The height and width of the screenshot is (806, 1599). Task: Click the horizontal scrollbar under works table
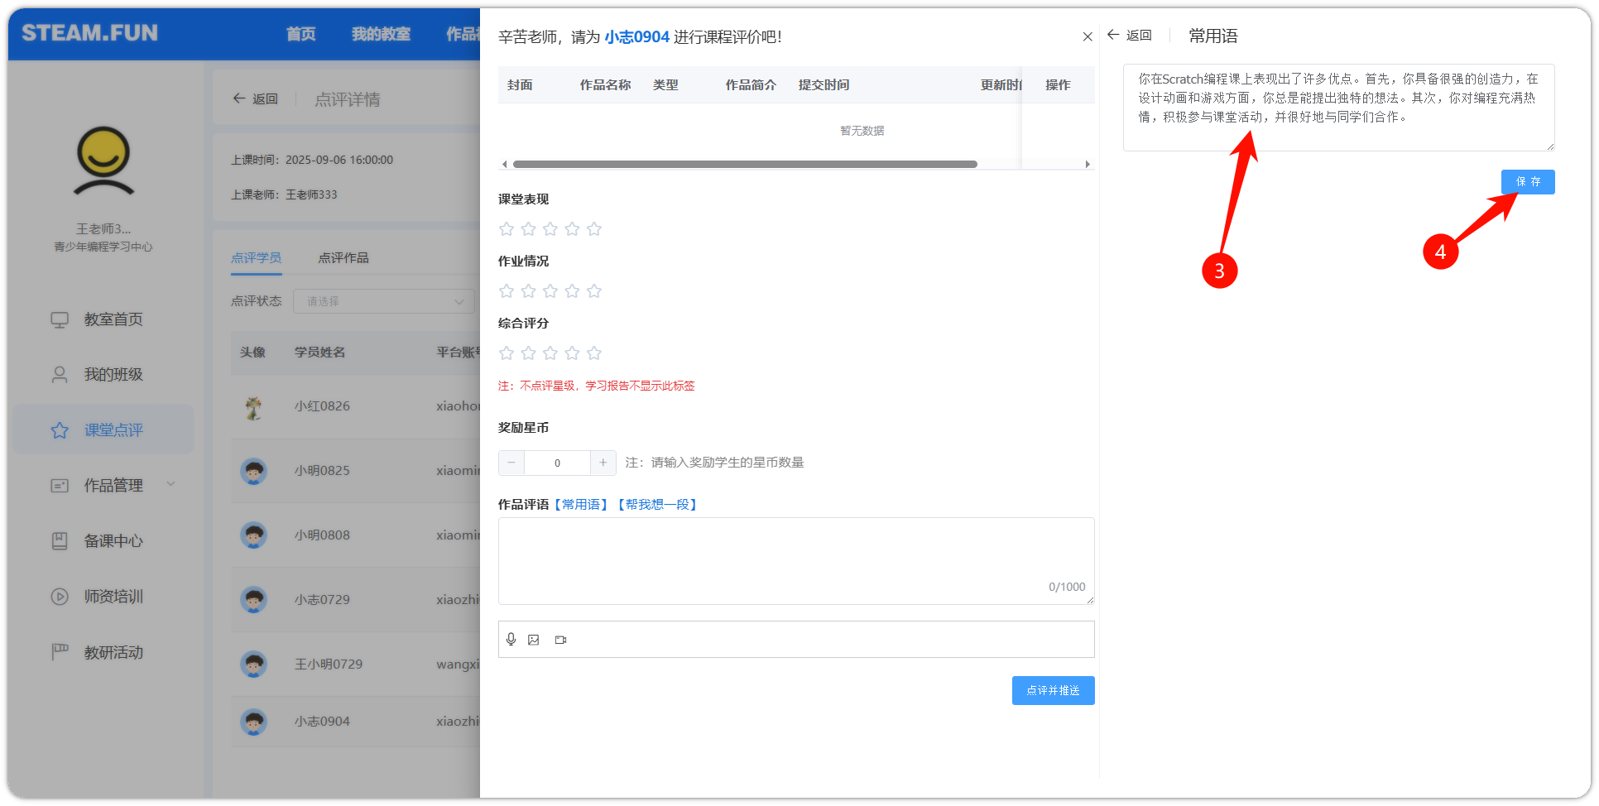[x=745, y=165]
